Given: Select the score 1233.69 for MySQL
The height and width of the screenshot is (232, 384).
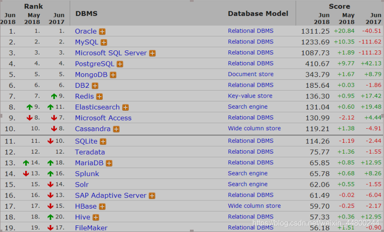Looking at the screenshot, I should pos(315,42).
